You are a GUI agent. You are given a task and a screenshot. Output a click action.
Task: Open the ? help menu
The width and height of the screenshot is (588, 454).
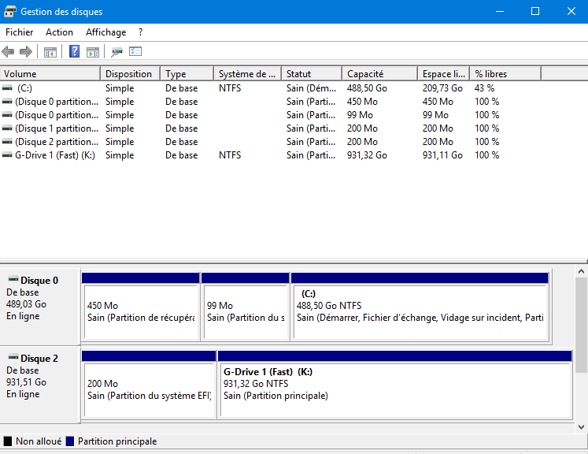[x=140, y=32]
